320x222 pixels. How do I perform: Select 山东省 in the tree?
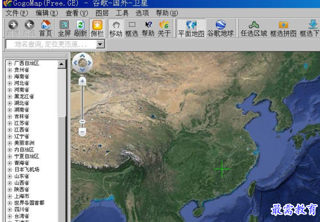coord(21,176)
